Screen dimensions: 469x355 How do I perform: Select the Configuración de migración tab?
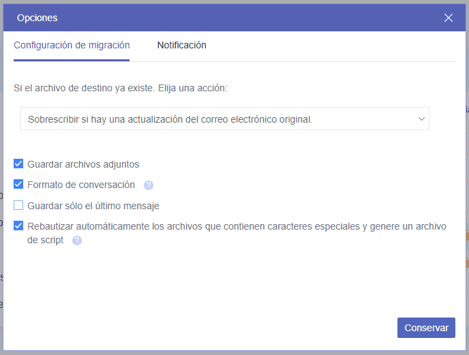coord(72,46)
